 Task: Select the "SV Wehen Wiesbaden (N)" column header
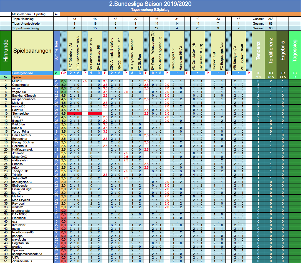153,51
